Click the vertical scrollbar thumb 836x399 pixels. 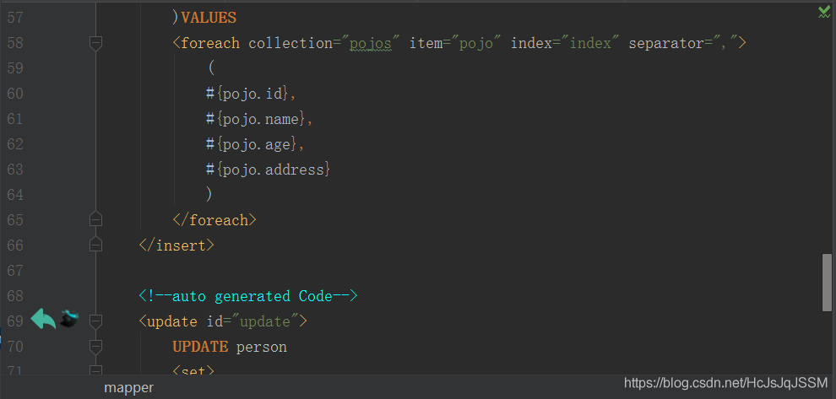coord(827,283)
